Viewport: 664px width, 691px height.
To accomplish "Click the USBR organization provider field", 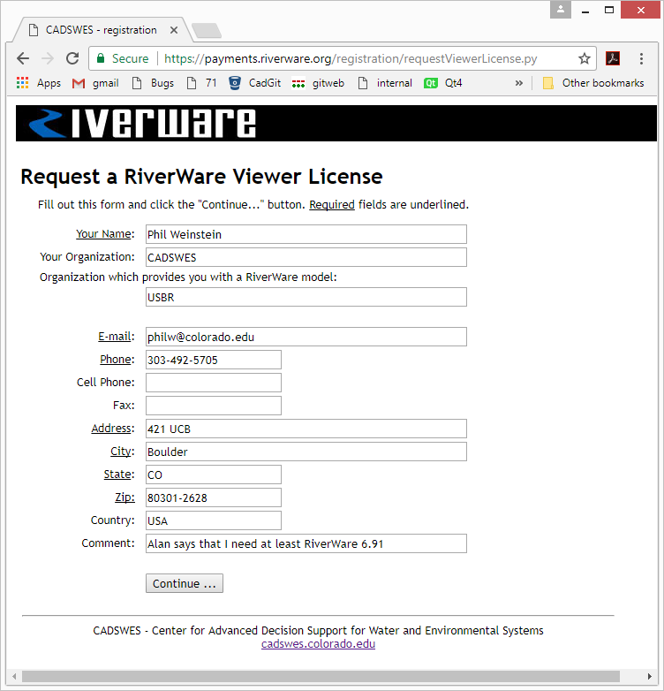I will 306,297.
